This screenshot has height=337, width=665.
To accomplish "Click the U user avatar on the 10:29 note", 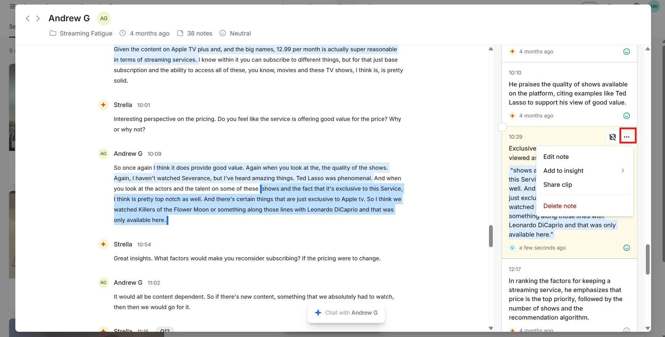I will 512,248.
